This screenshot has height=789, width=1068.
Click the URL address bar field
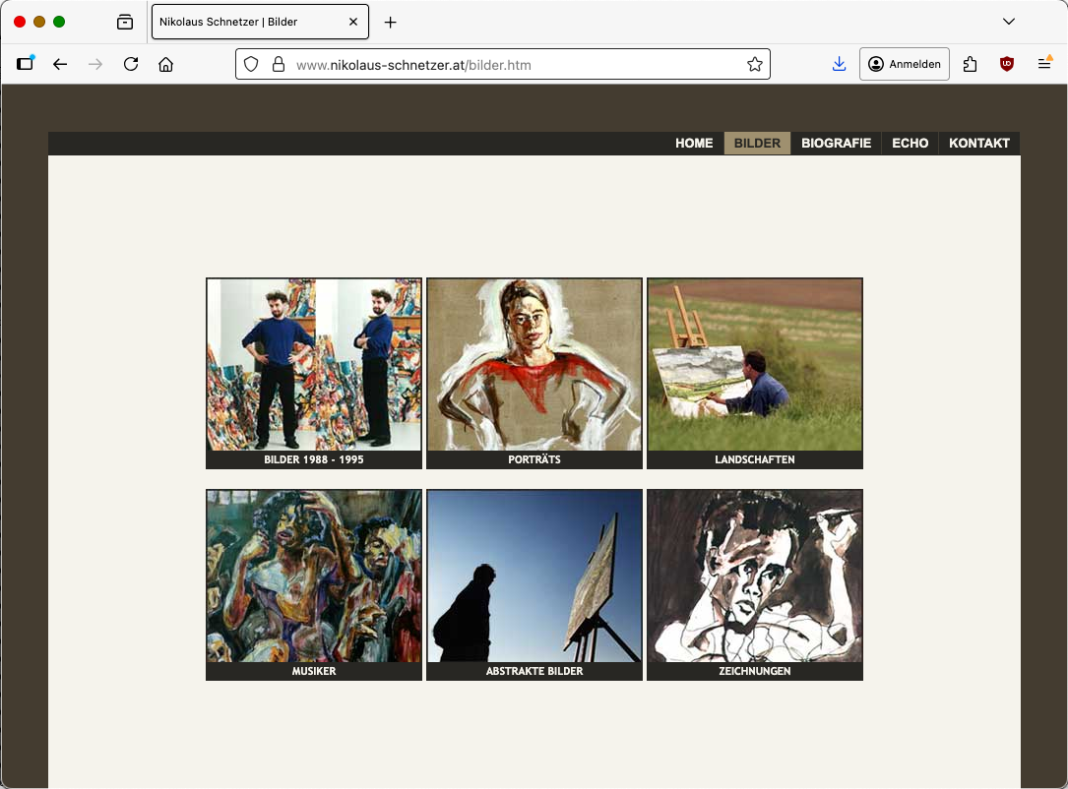[x=512, y=64]
